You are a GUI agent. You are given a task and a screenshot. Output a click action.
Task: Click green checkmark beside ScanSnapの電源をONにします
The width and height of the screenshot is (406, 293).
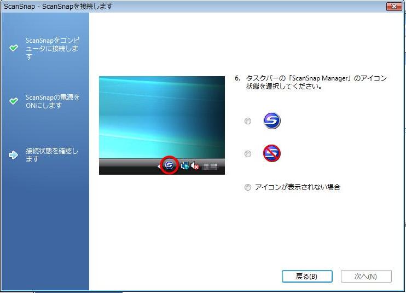click(x=14, y=101)
